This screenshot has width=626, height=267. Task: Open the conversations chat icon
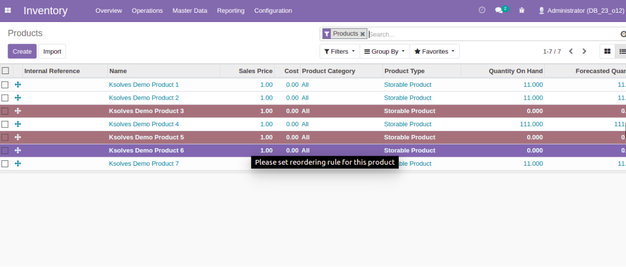(499, 10)
